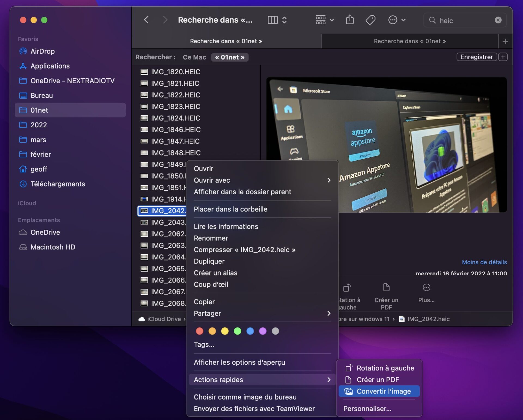Choose Lire les informations
523x420 pixels.
(x=262, y=226)
